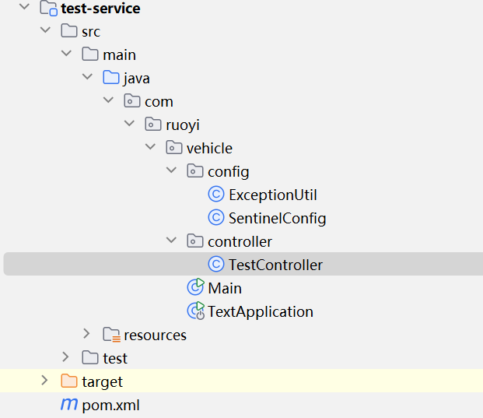Select the vehicle package

[208, 148]
